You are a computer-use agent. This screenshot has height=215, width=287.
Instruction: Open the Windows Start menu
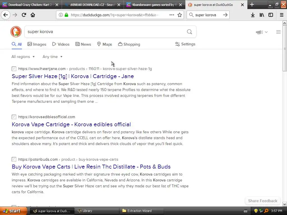pyautogui.click(x=13, y=211)
